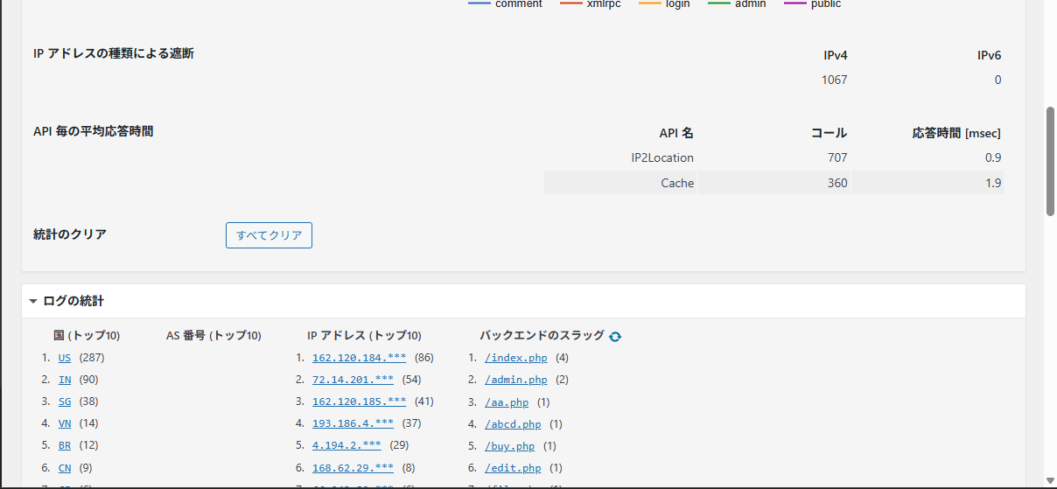Click the refresh icon beside バックエンドのスラッグ
This screenshot has height=489, width=1057.
[x=615, y=337]
